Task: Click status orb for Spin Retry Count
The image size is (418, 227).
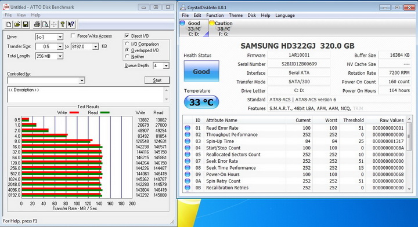Action: 188,181
